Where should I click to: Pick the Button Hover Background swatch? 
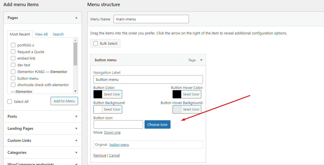point(177,109)
